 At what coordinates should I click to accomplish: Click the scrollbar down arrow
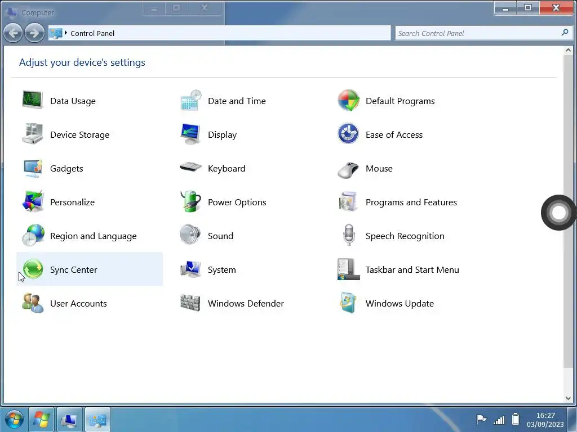568,398
